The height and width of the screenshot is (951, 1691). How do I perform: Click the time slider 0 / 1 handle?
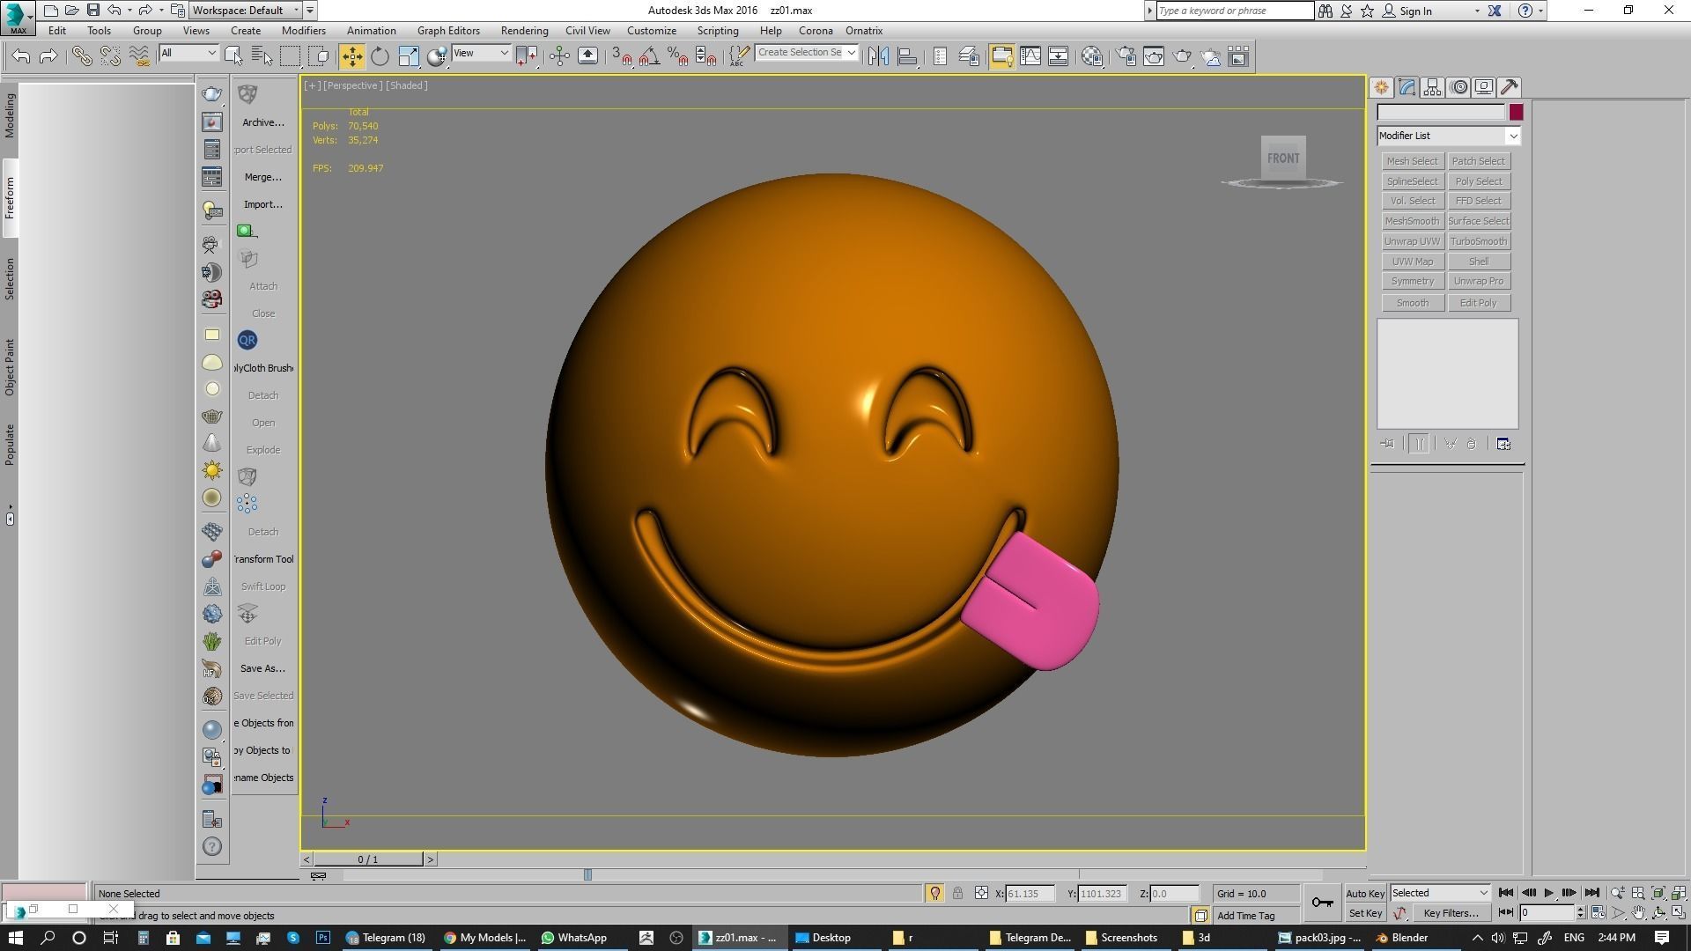[368, 859]
